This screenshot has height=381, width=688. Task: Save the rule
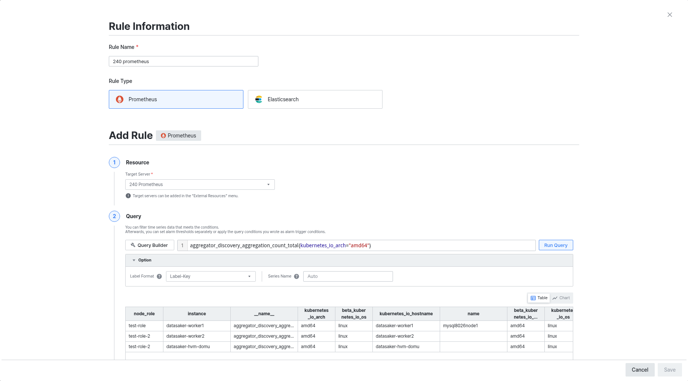tap(670, 370)
